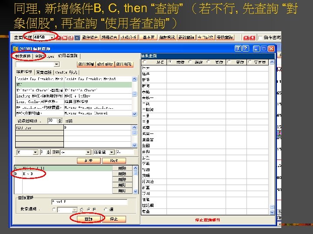Open the 任意值 dropdown
This screenshot has width=313, height=234.
pyautogui.click(x=112, y=152)
